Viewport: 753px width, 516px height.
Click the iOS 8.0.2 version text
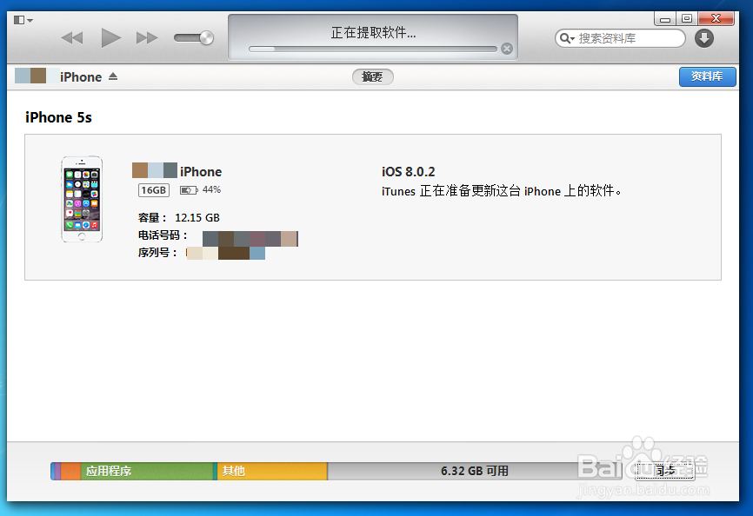click(x=408, y=172)
